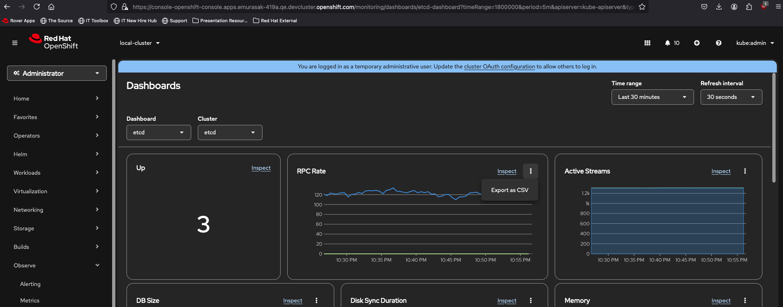Select Export as CSV menu option
This screenshot has width=783, height=307.
(x=509, y=190)
